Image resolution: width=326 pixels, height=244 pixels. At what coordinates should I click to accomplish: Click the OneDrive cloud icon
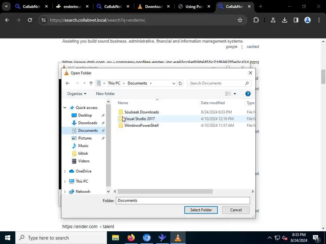pos(72,171)
